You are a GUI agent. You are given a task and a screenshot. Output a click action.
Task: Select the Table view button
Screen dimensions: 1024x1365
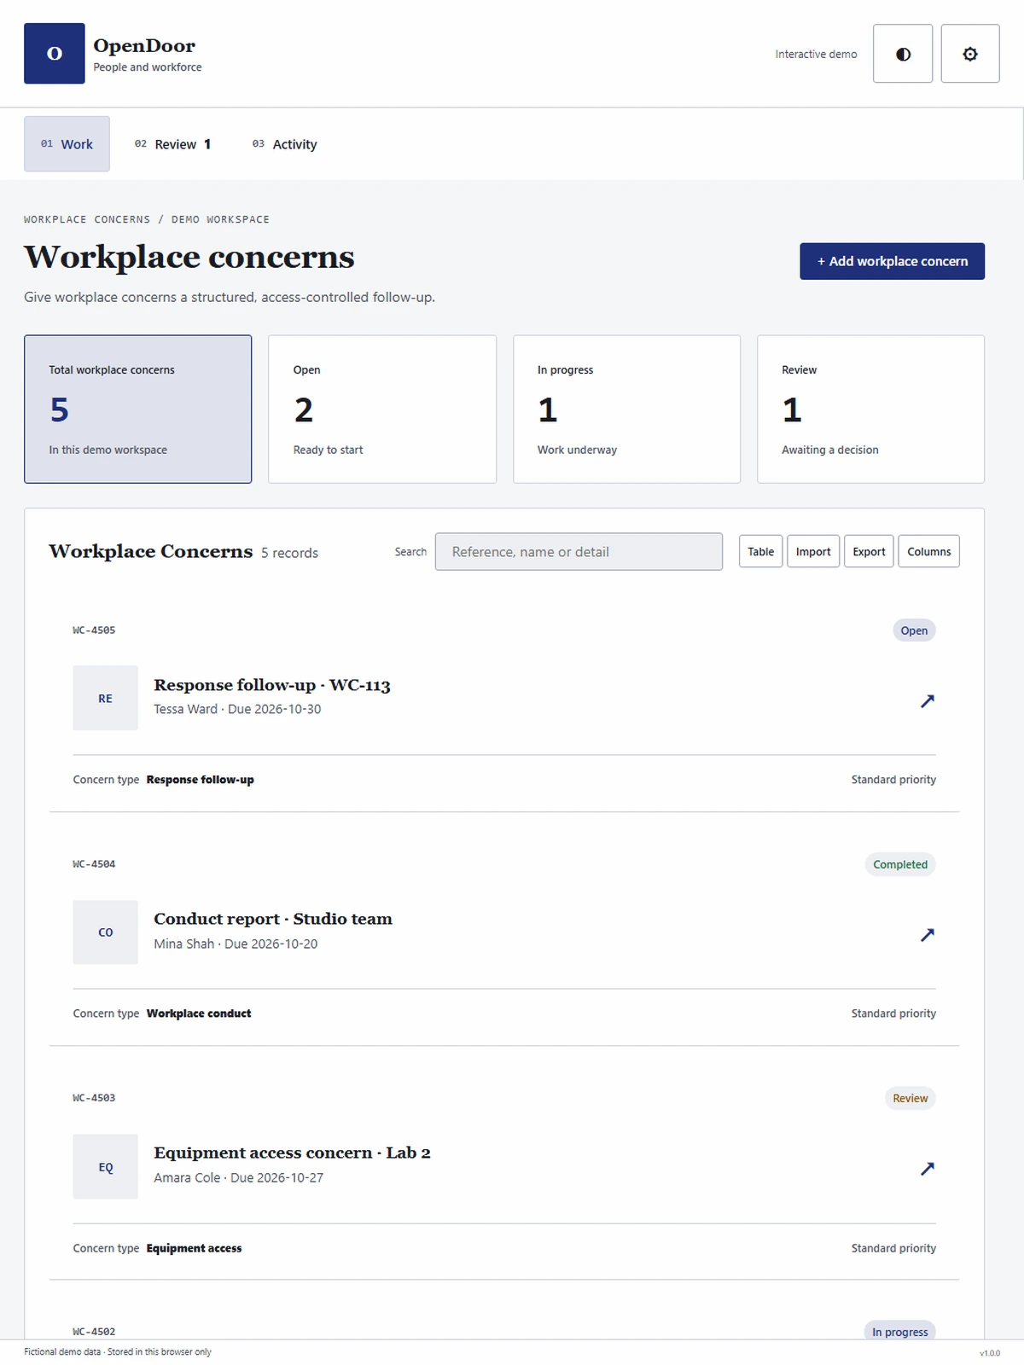pyautogui.click(x=760, y=552)
